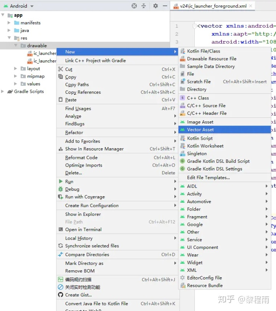
Task: Click the Create Gist GitHub icon
Action: pyautogui.click(x=61, y=295)
